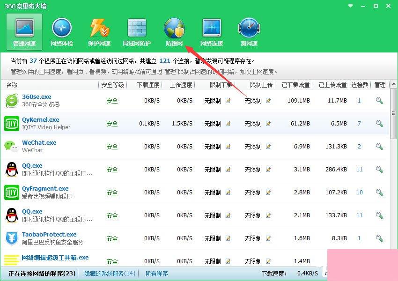Open WeChat.exe process name link
The width and height of the screenshot is (398, 281).
(39, 142)
